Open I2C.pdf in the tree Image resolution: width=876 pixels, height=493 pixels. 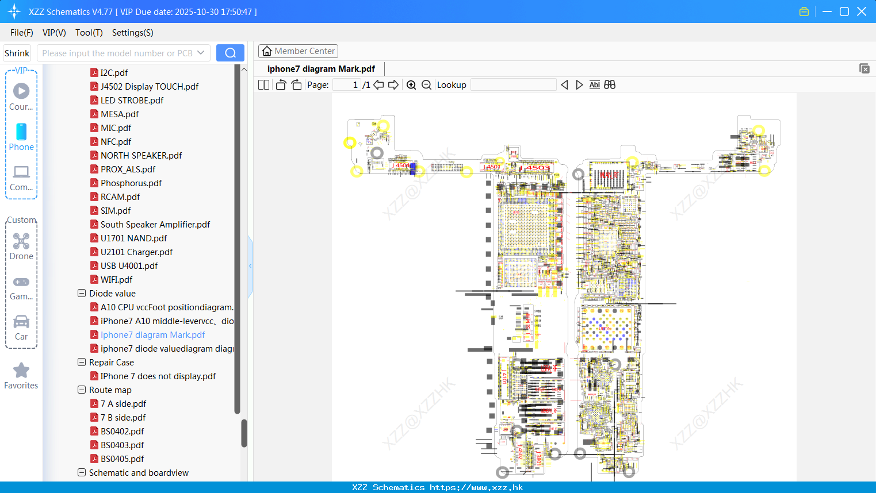tap(114, 72)
